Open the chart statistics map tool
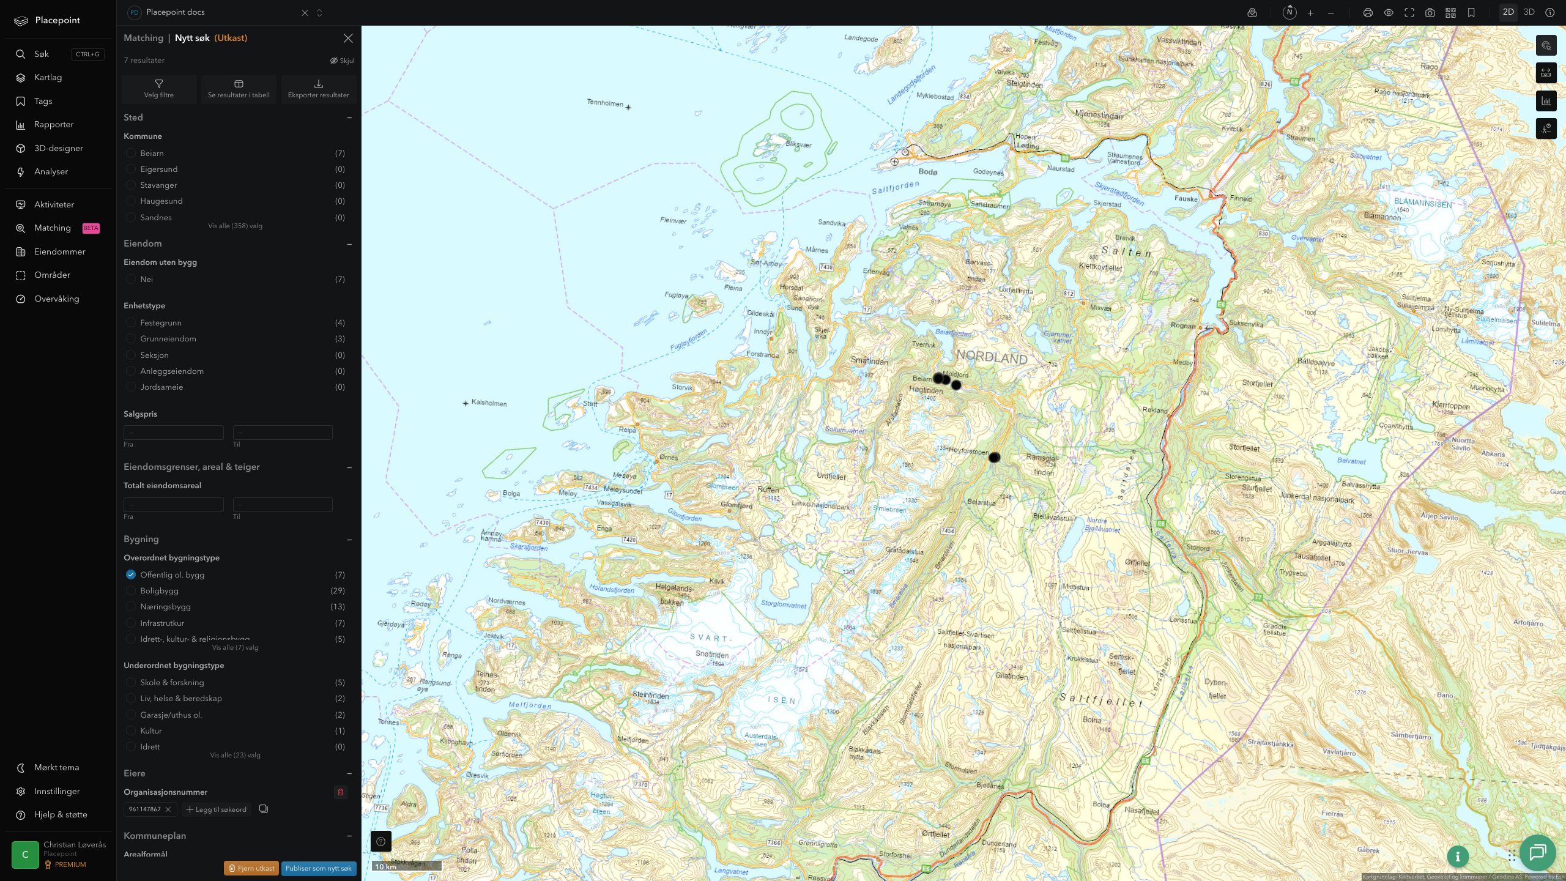 1546,101
